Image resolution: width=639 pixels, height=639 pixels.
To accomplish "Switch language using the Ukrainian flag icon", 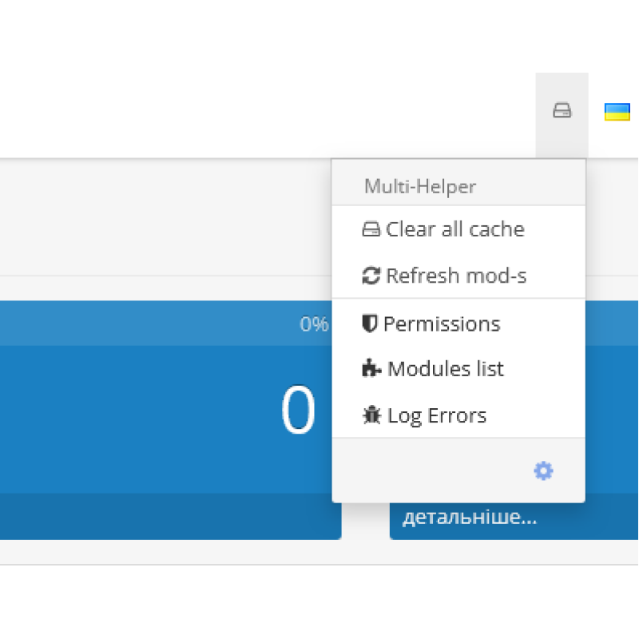I will [x=617, y=113].
